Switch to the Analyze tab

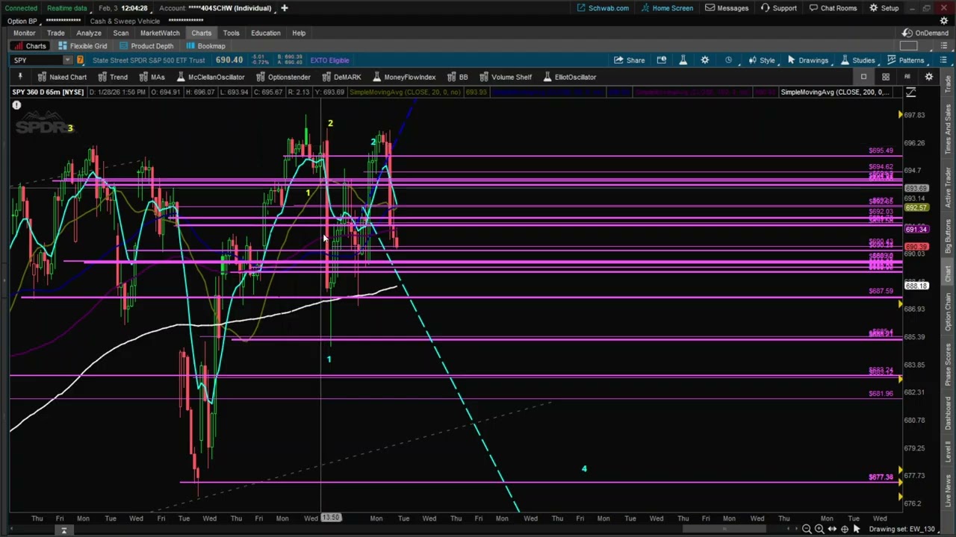click(88, 33)
